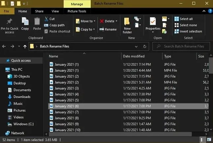Switch to the View tab

coord(55,11)
